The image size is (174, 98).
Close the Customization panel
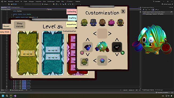[123, 12]
